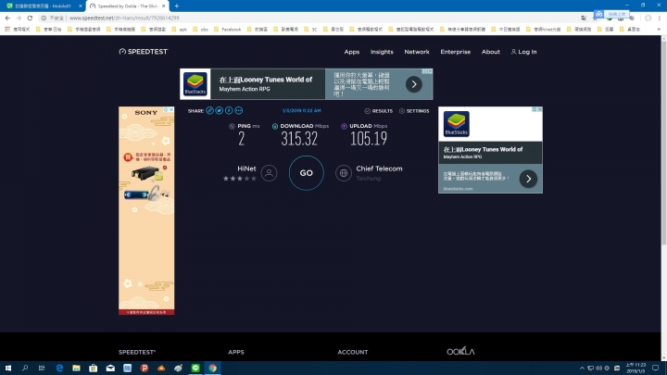The width and height of the screenshot is (667, 375).
Task: Close the Sony sidebar ad
Action: pyautogui.click(x=172, y=109)
